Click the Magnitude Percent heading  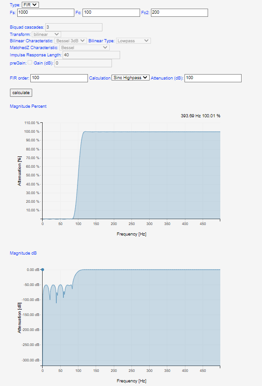coord(28,106)
